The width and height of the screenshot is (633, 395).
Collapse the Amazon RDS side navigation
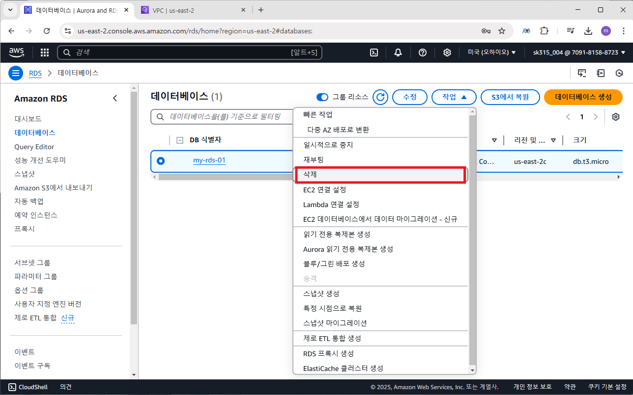click(115, 98)
